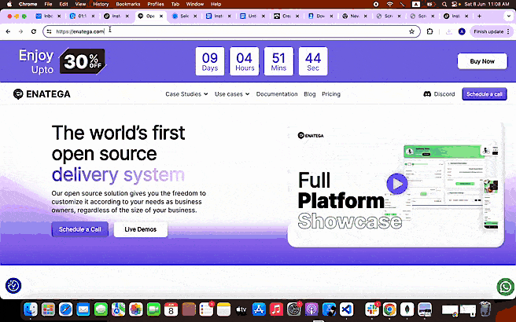Expand the Case Studies dropdown
This screenshot has width=516, height=322.
coord(187,94)
